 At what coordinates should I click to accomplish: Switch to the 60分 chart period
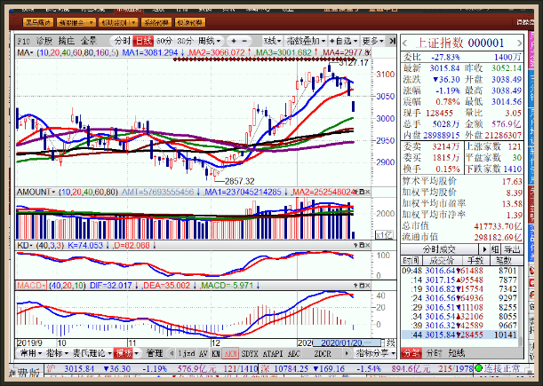[164, 41]
